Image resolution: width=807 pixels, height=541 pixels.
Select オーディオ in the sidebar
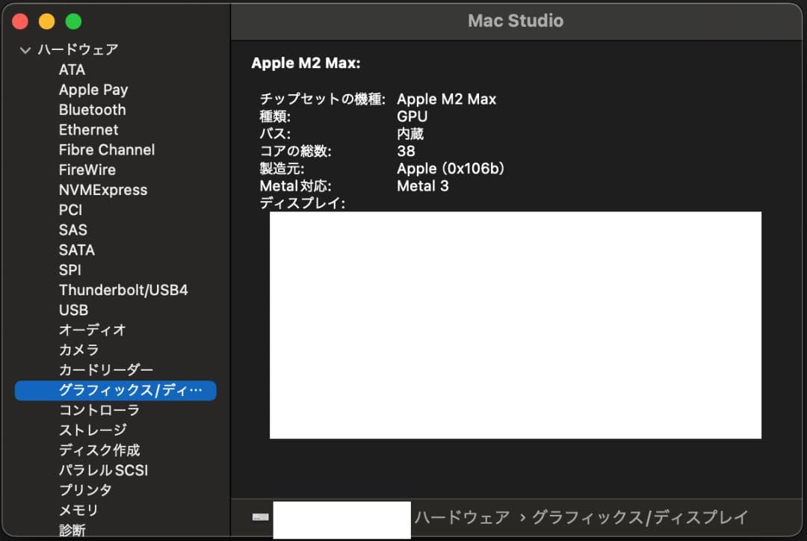click(91, 330)
